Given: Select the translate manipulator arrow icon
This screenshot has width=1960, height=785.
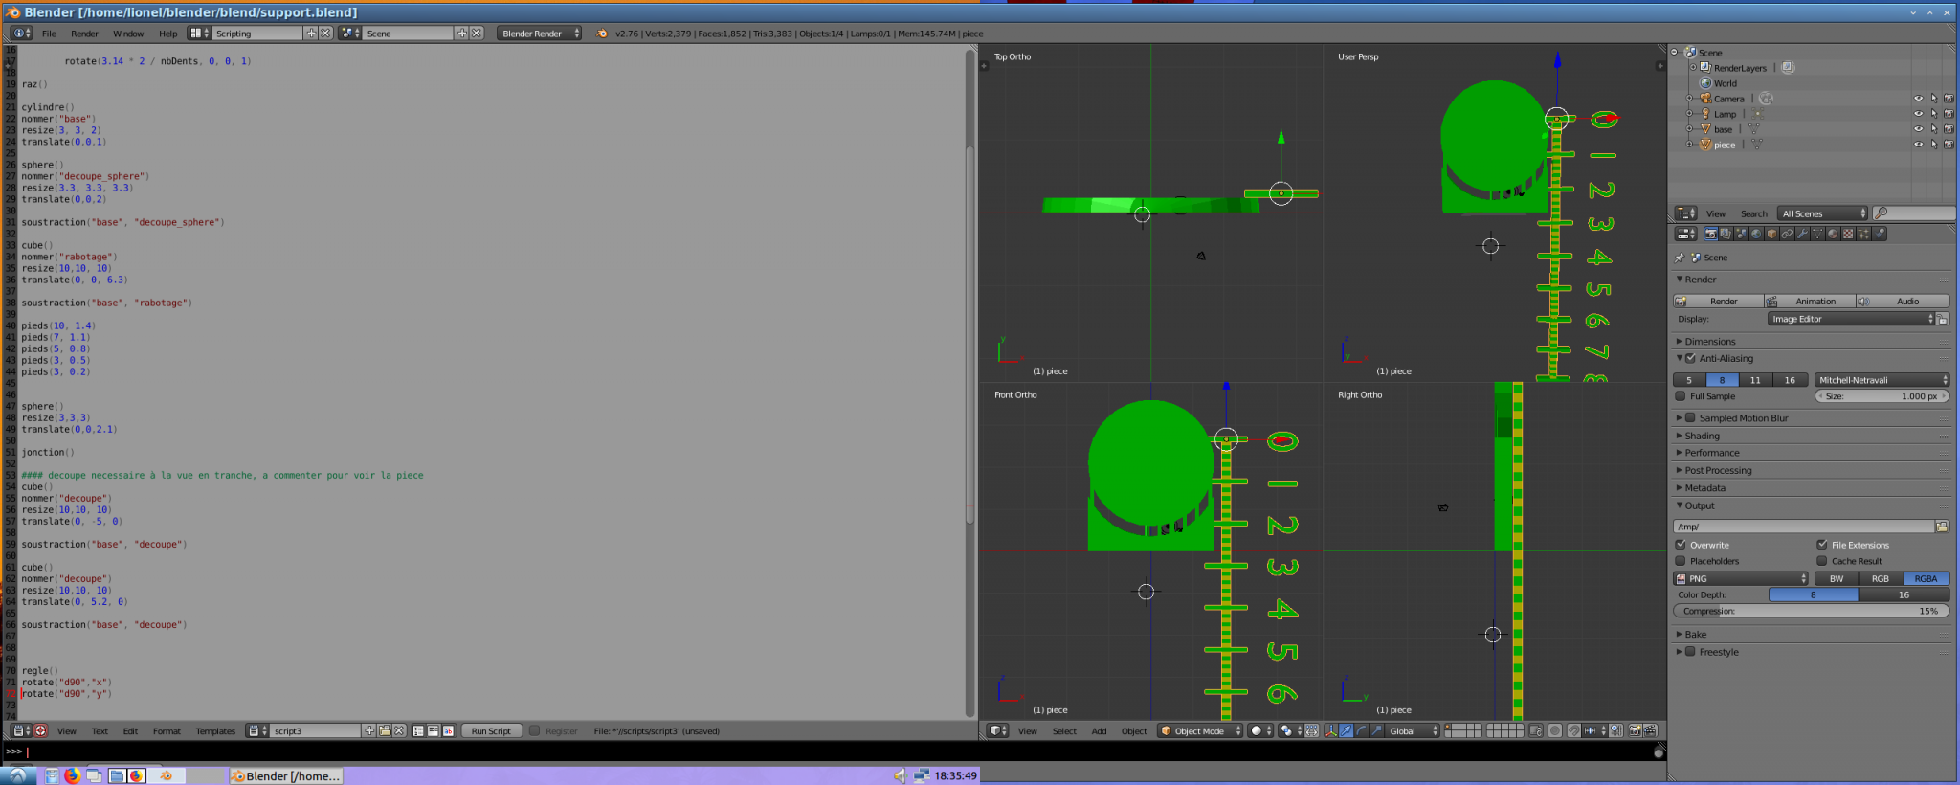Looking at the screenshot, I should click(1347, 730).
